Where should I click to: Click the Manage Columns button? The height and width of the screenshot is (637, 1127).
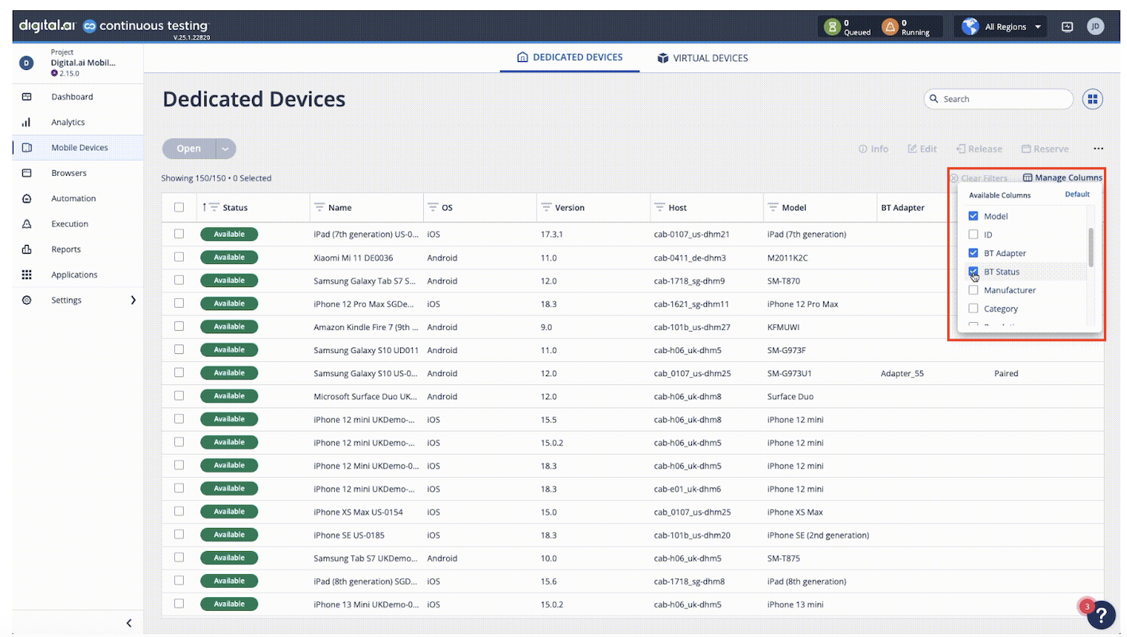click(1062, 177)
